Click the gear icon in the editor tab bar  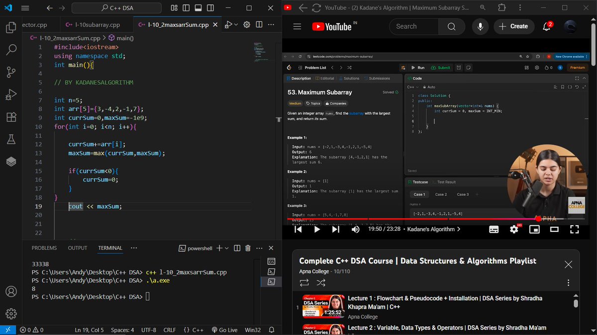pyautogui.click(x=247, y=25)
